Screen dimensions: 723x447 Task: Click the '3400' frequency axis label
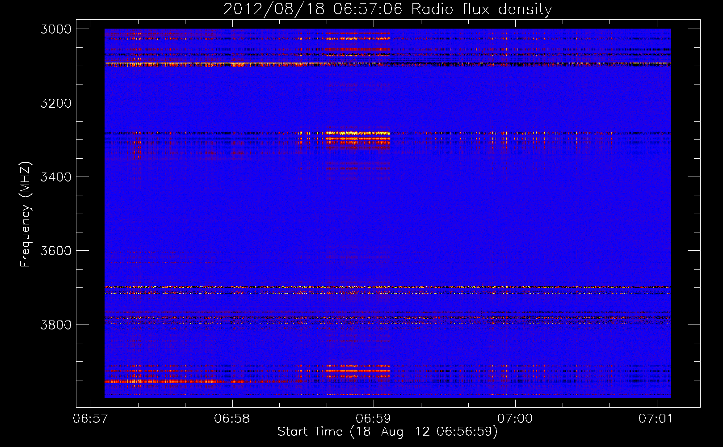(x=56, y=177)
